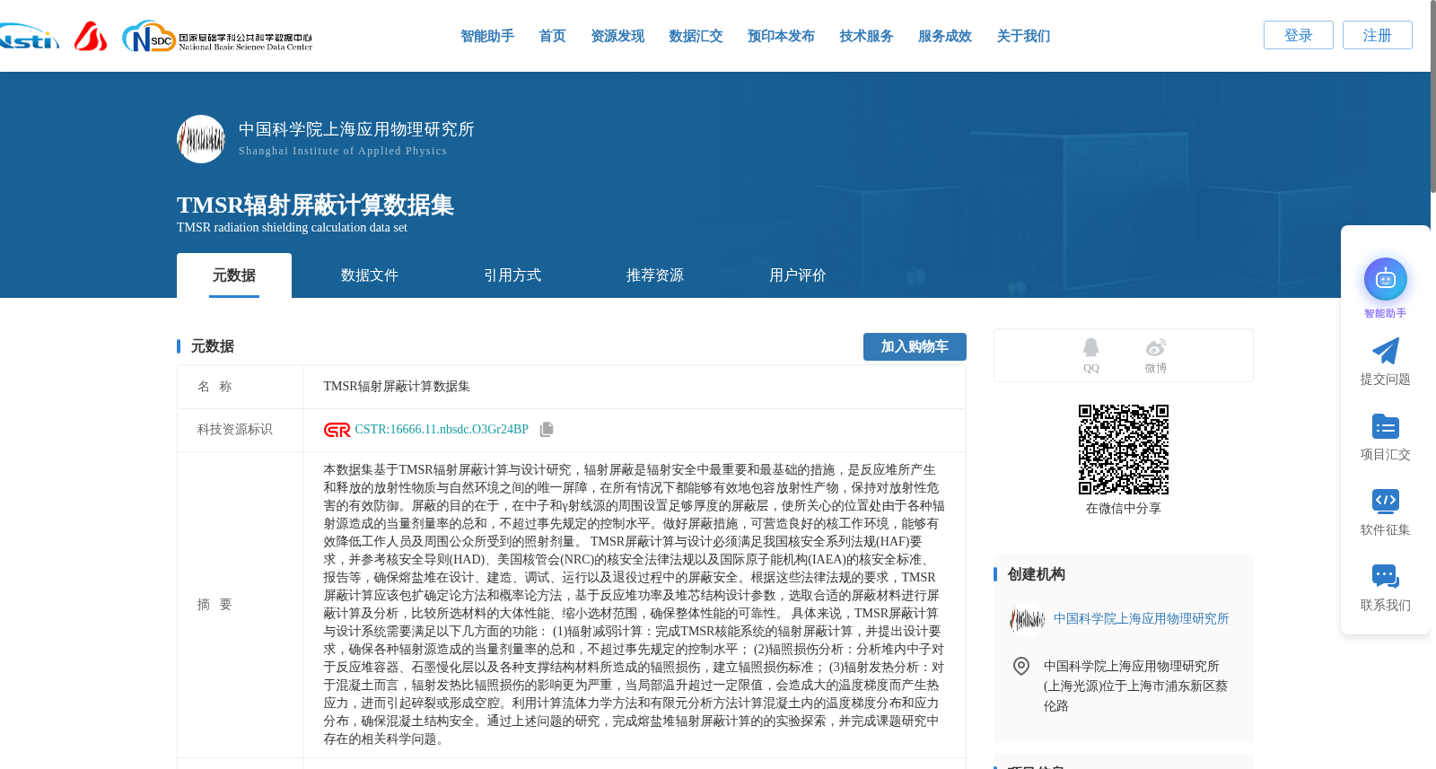This screenshot has width=1436, height=769.
Task: Click the 科技资源标识 label cell
Action: (x=241, y=430)
